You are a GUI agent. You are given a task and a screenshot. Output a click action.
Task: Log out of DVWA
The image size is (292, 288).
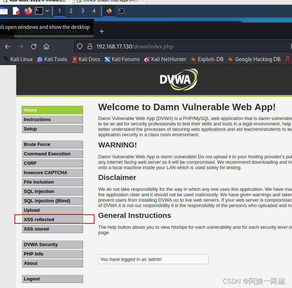pos(52,279)
